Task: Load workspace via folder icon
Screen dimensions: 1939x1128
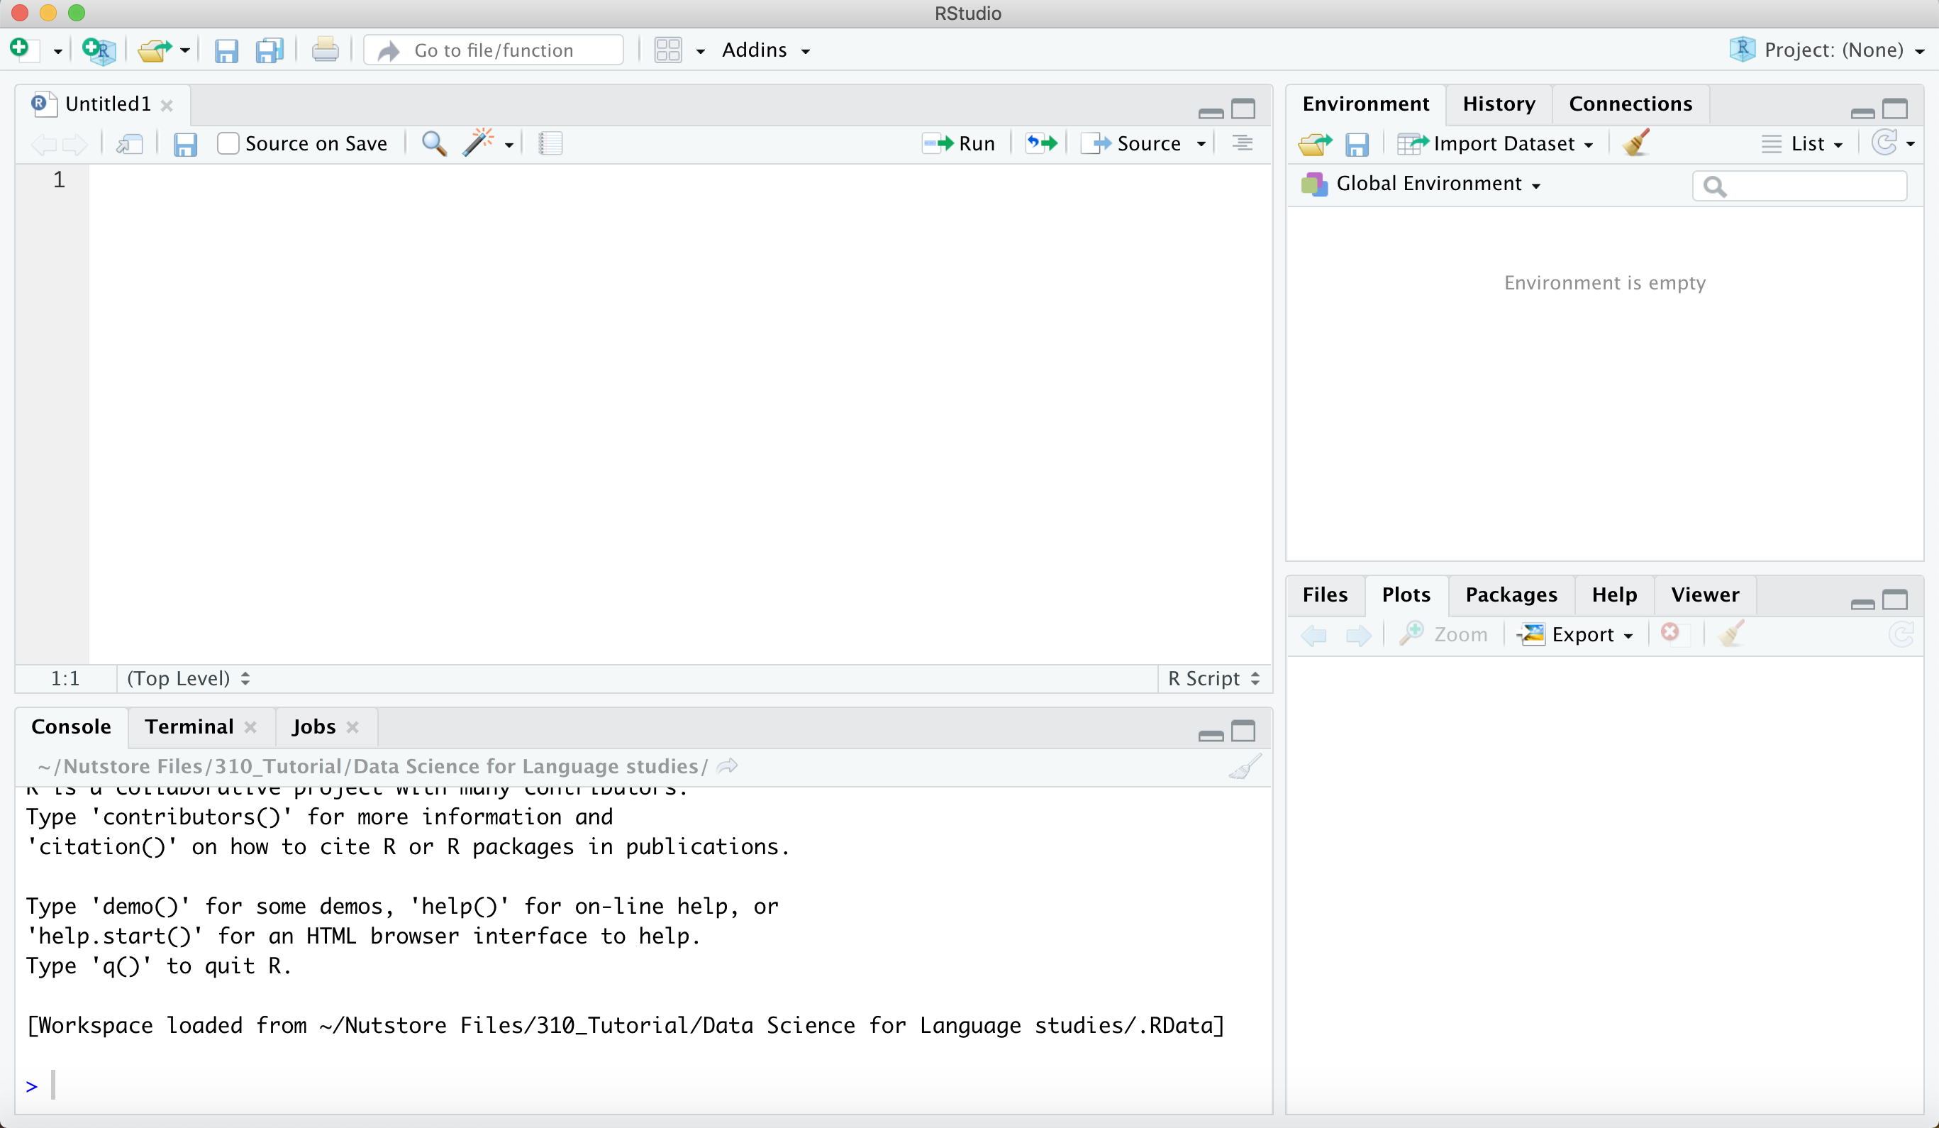Action: coord(1315,144)
